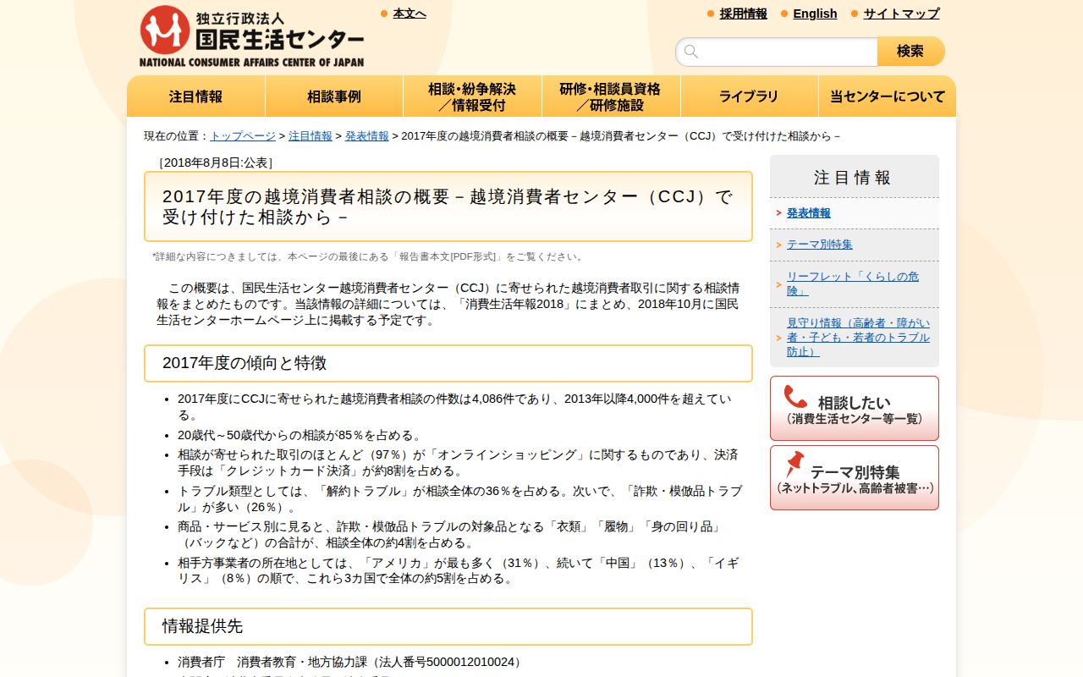Open リーフレット「くらしの危険」 sidebar link
The image size is (1083, 677).
pyautogui.click(x=853, y=283)
